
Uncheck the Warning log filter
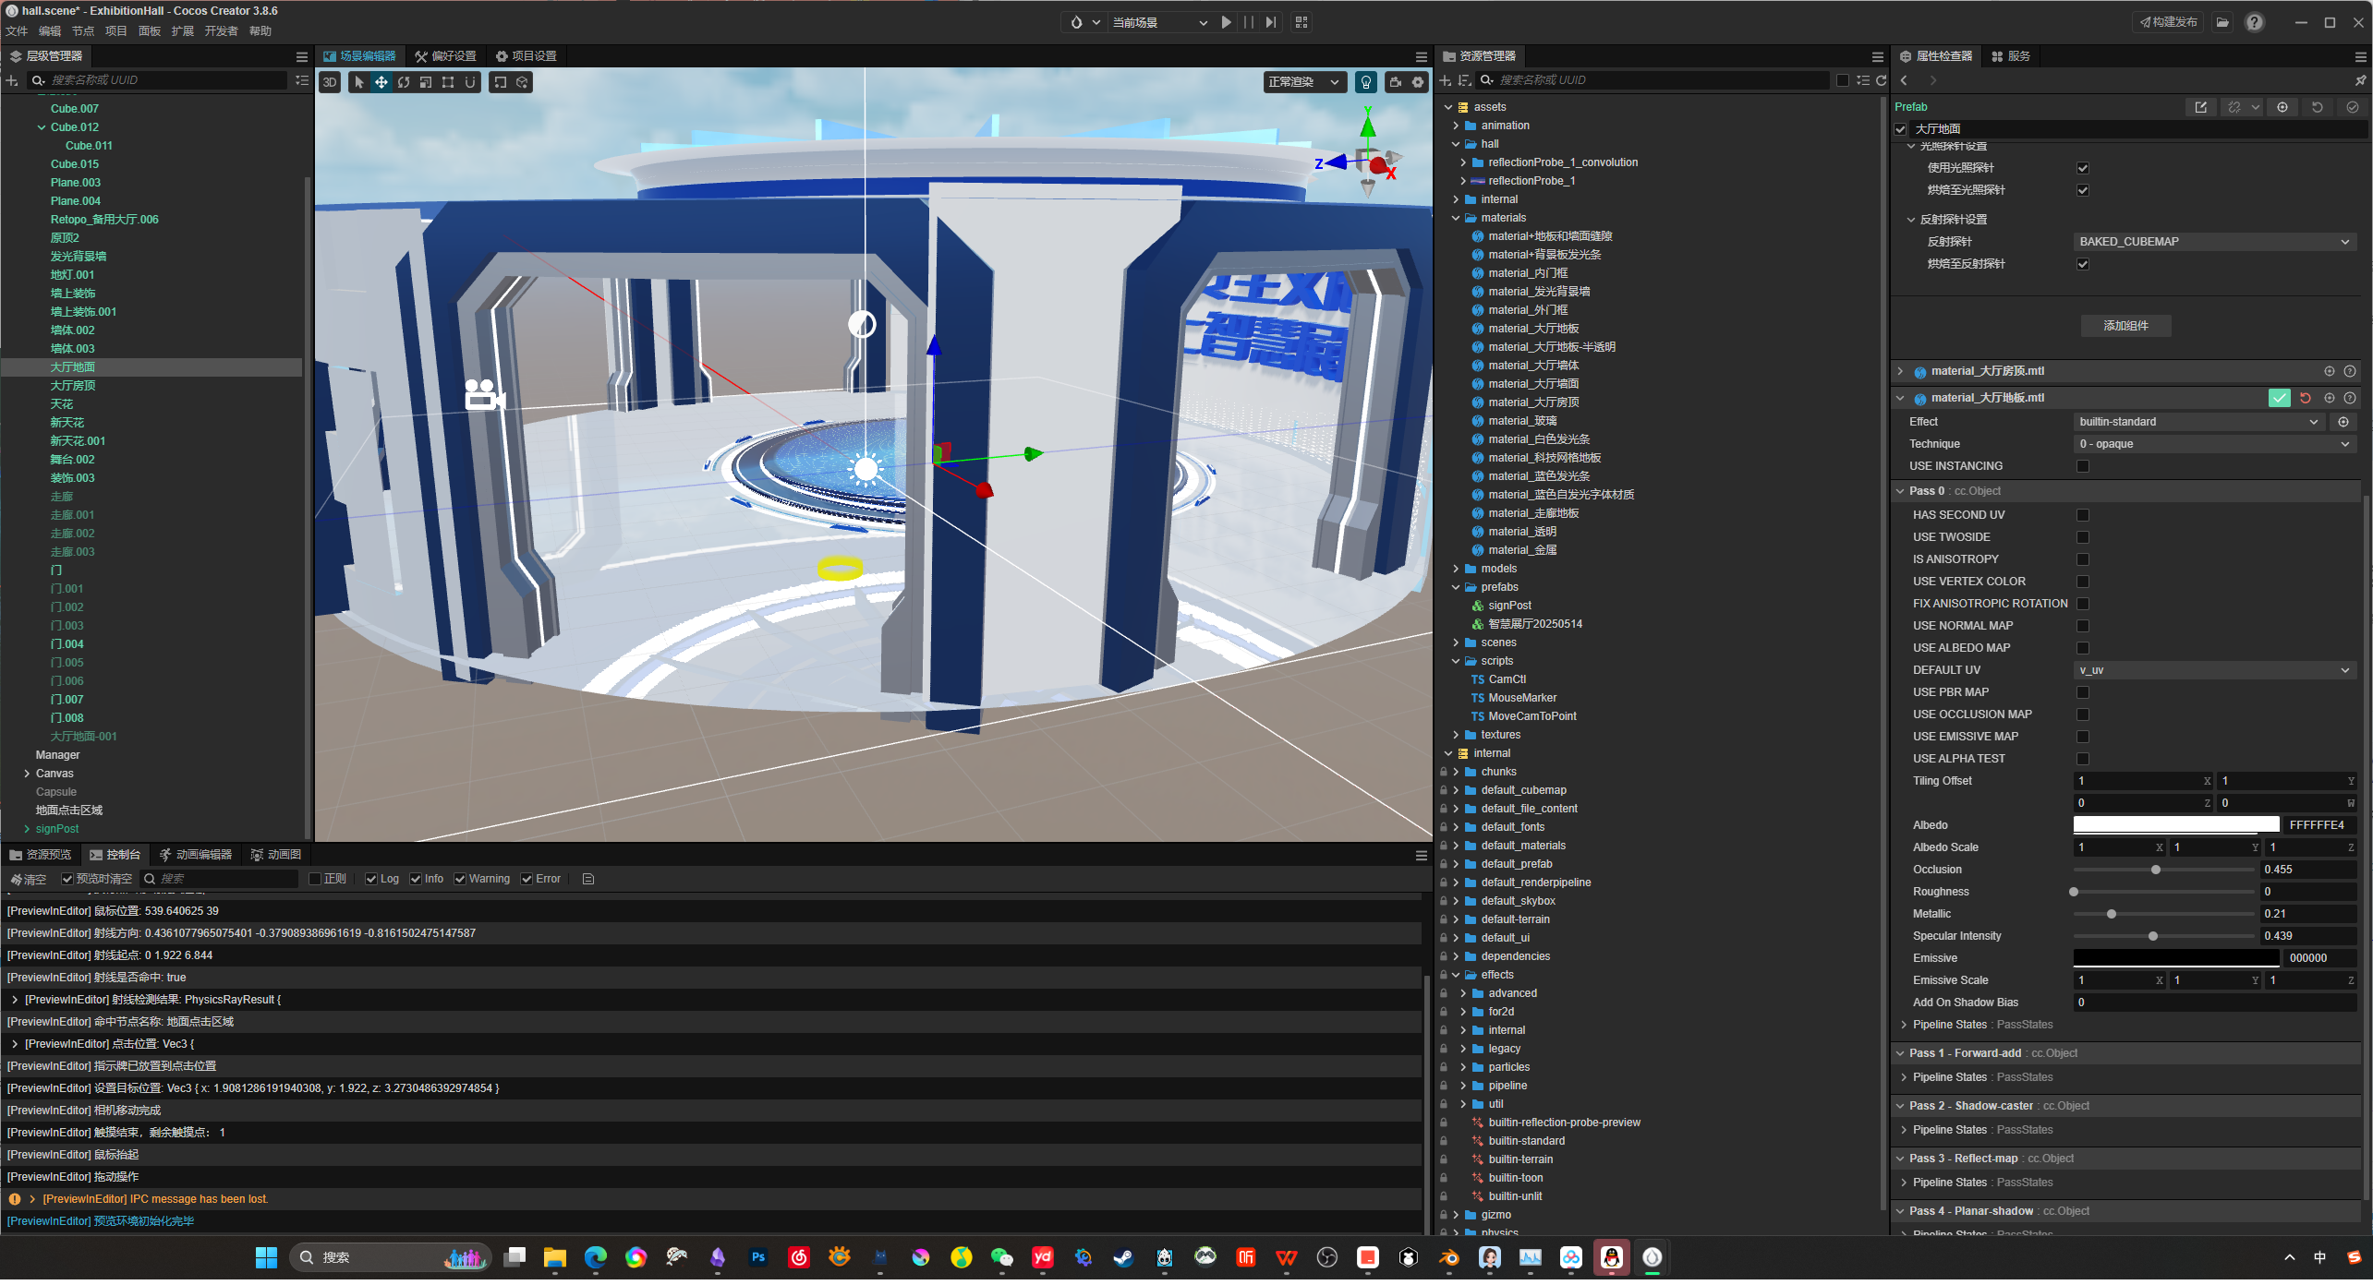(460, 879)
